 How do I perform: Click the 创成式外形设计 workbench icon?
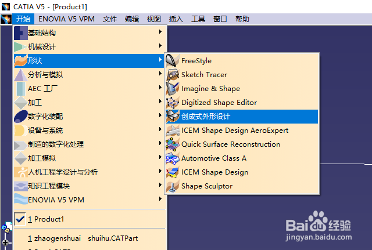(173, 116)
